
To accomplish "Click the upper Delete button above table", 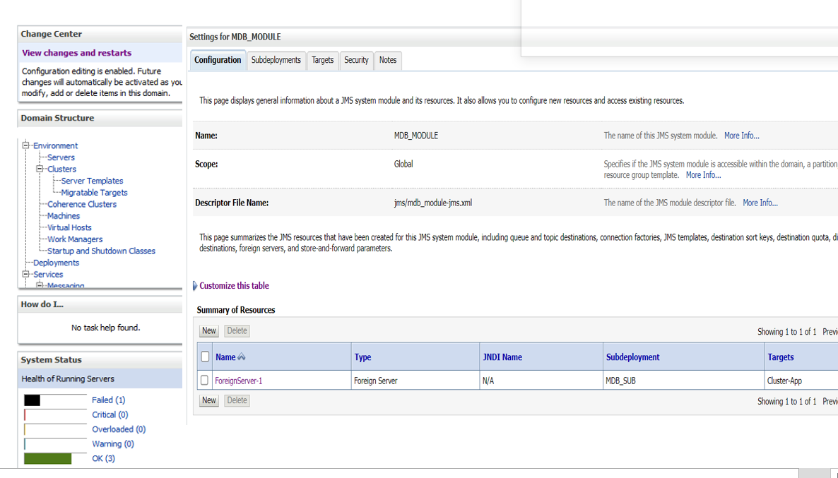I will [237, 330].
